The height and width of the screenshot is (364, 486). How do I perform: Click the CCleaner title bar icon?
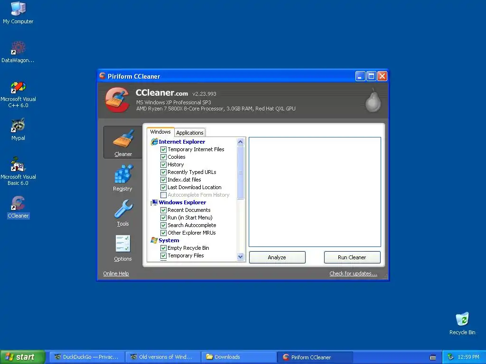pos(103,76)
